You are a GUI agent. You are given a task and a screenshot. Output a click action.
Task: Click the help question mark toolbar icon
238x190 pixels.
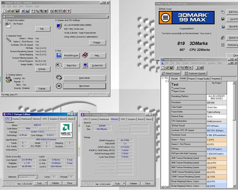[69, 11]
